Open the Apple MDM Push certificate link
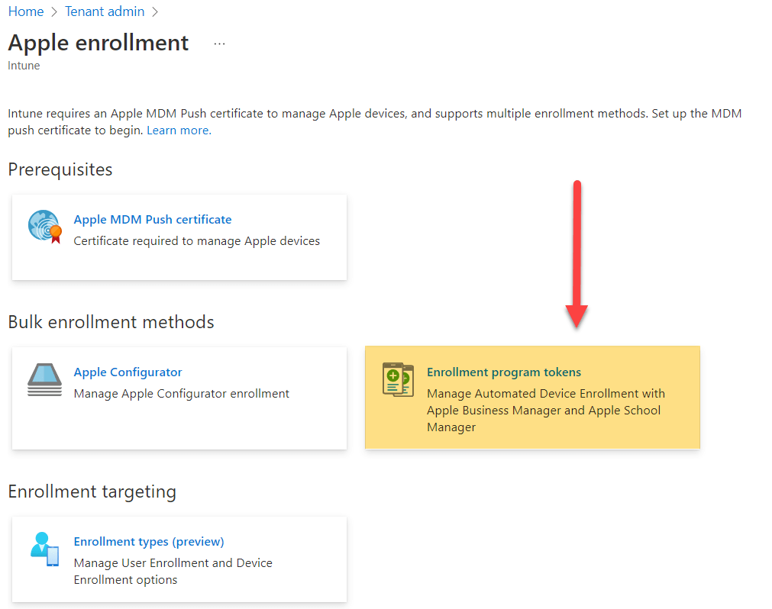This screenshot has width=772, height=609. tap(153, 220)
